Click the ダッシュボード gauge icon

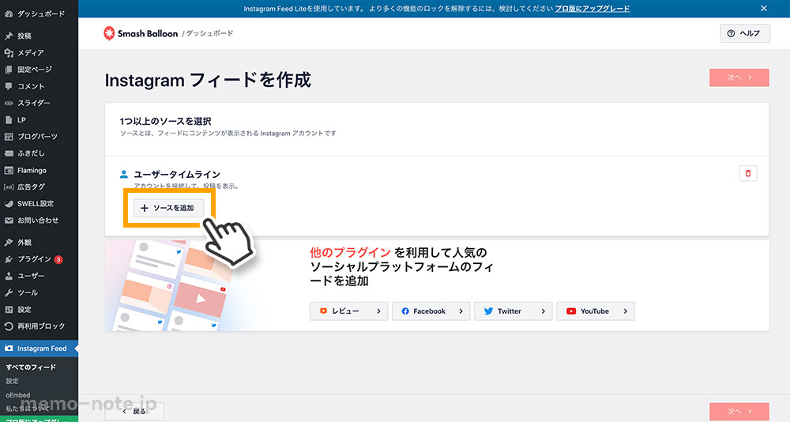(9, 13)
